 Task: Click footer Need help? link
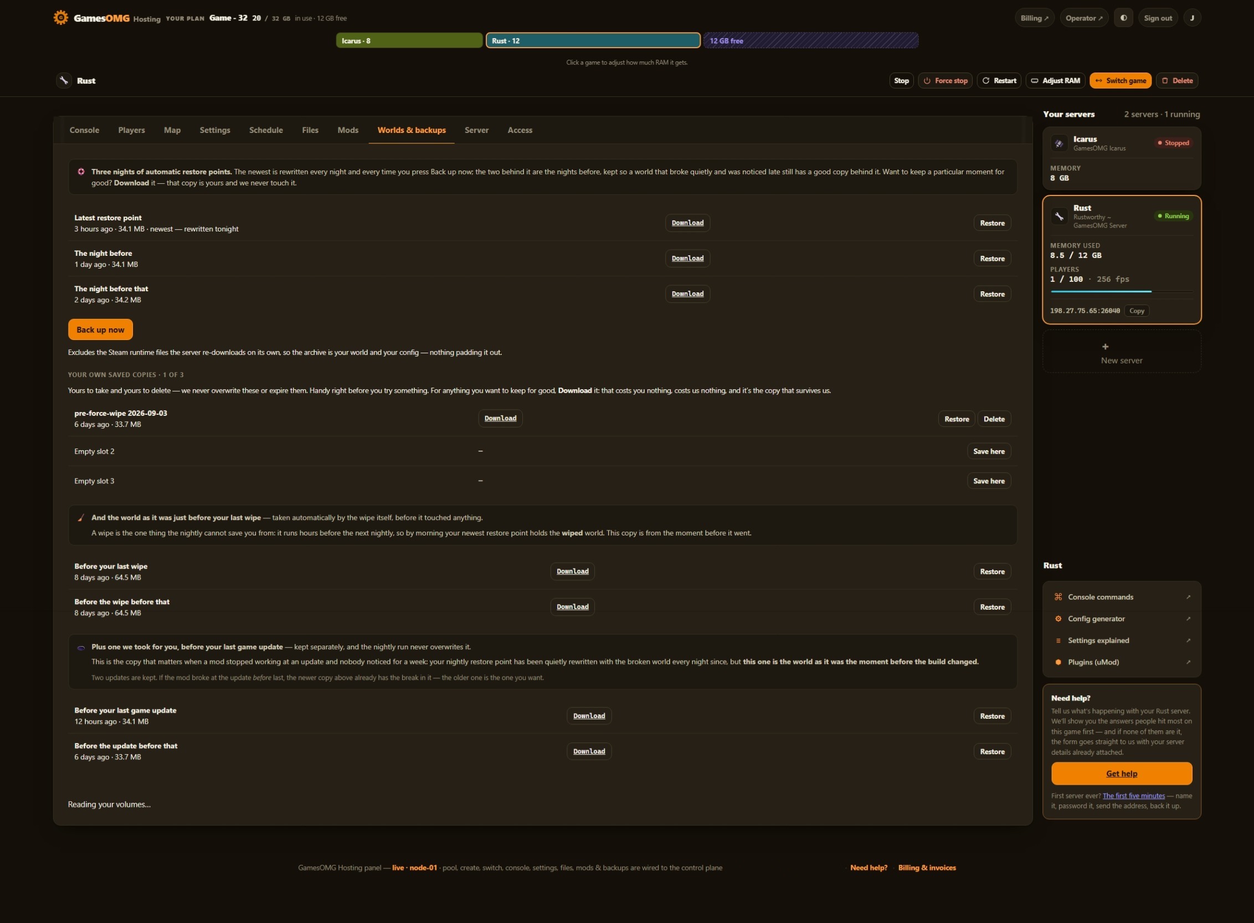868,868
